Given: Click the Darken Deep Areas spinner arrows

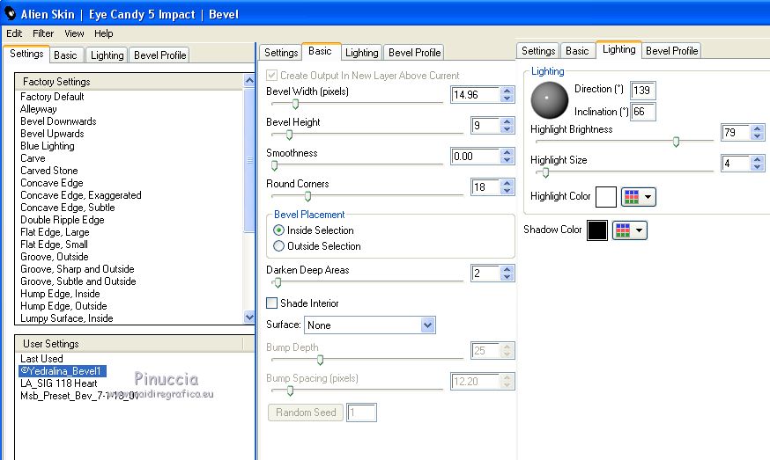Looking at the screenshot, I should [507, 274].
